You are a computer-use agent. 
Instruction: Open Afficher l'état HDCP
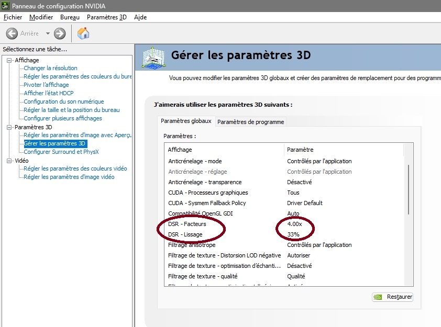click(x=49, y=93)
